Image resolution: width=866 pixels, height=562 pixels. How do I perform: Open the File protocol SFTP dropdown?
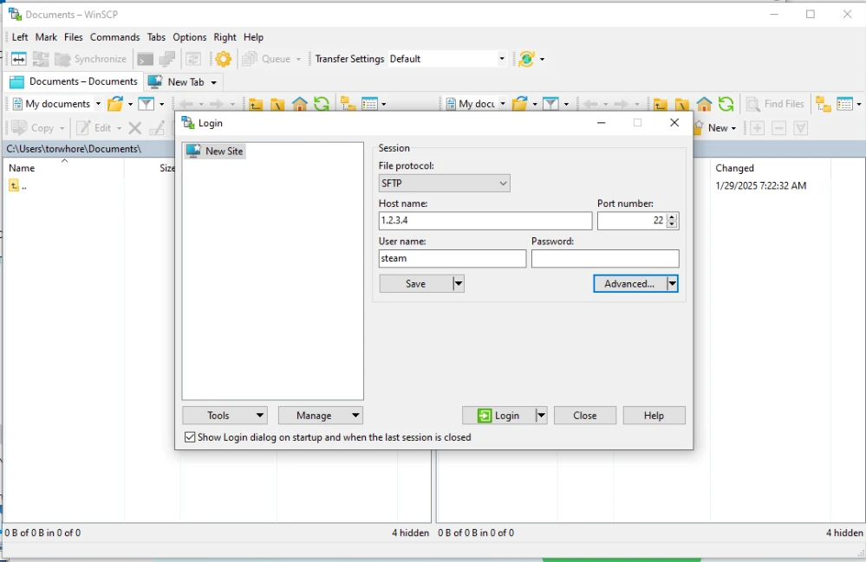(x=444, y=184)
